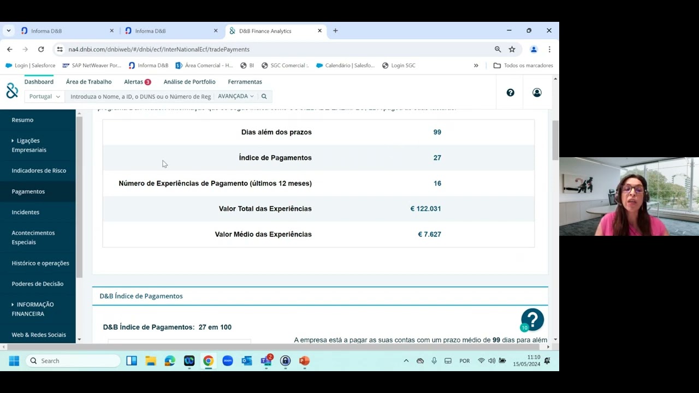Open Todos os marcadores folder

[x=523, y=65]
